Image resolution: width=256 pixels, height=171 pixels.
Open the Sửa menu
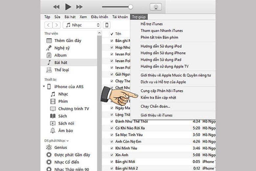click(57, 17)
